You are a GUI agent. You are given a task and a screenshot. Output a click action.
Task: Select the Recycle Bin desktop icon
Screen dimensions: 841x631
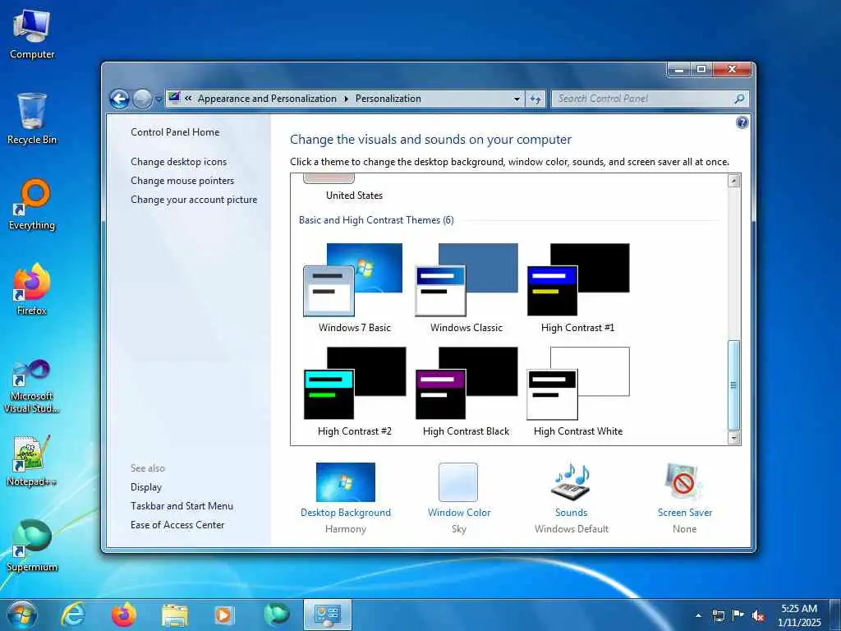pos(32,119)
